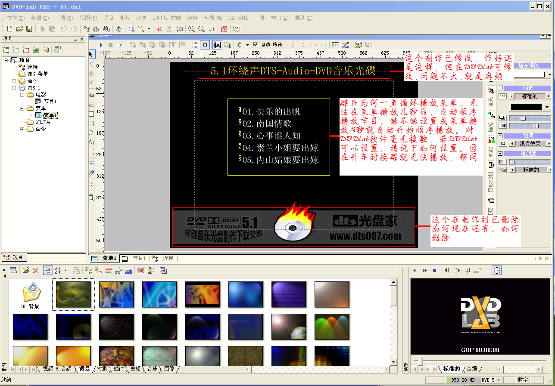Click the zoom in magnifier icon
Viewport: 555px width, 386px height.
(x=191, y=29)
